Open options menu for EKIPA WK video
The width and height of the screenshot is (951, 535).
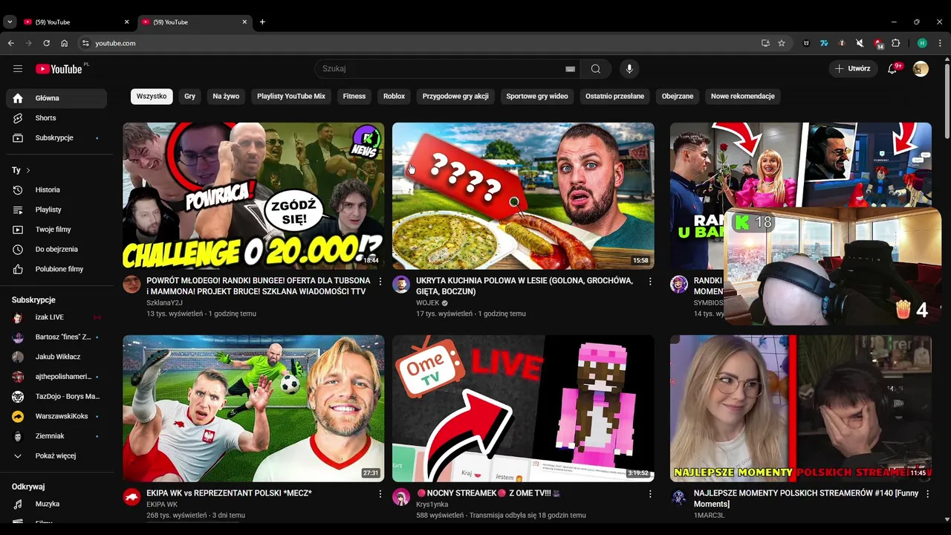click(380, 494)
